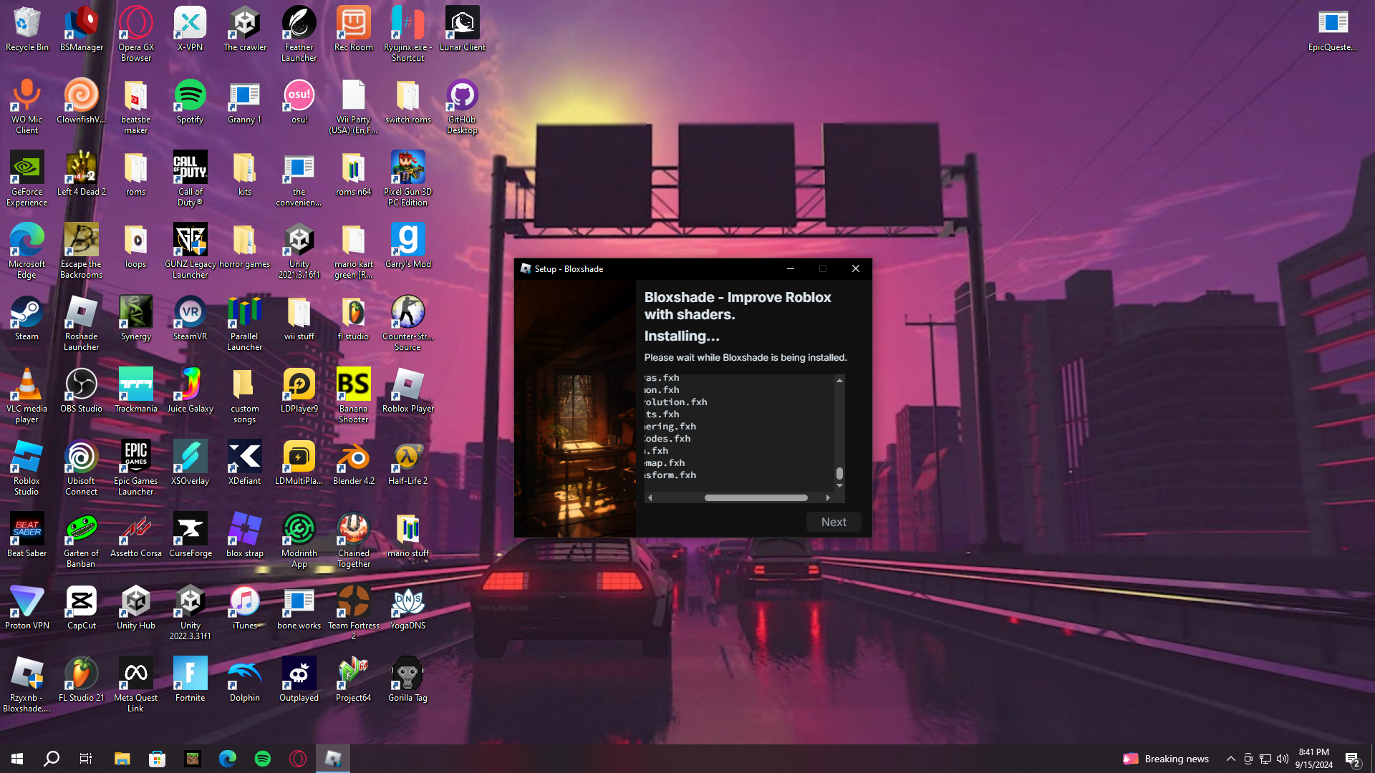Click right scroll arrow of install log
This screenshot has width=1375, height=773.
pos(828,497)
